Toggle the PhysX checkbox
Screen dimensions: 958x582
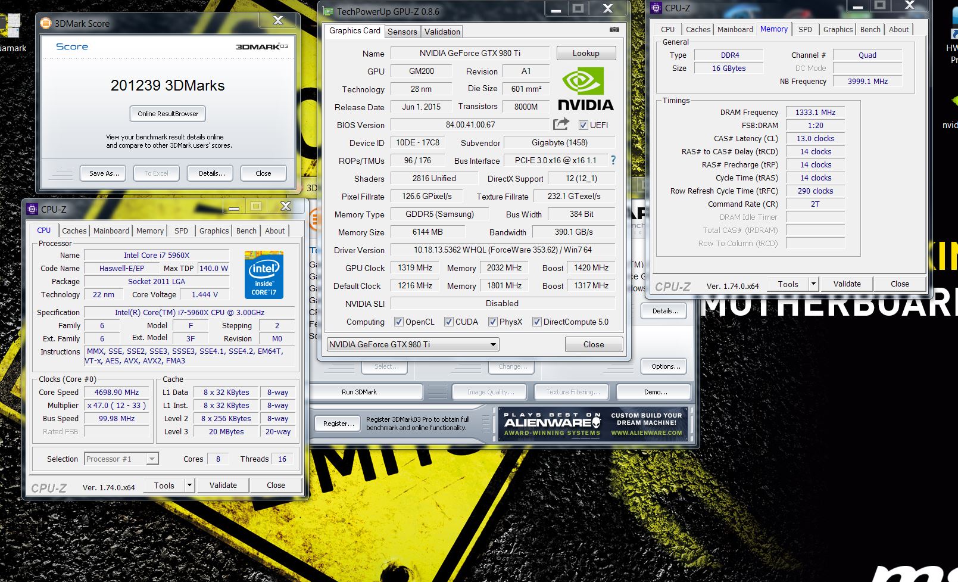[x=493, y=322]
